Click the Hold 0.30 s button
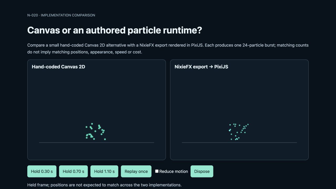 [x=42, y=171]
